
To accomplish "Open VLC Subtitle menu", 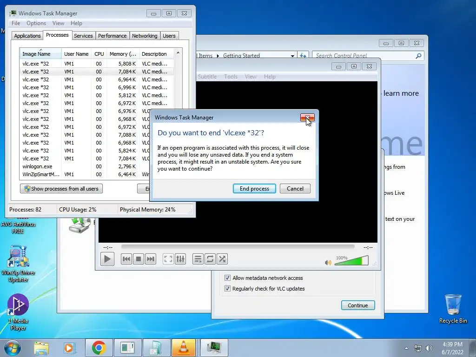I will (x=207, y=77).
